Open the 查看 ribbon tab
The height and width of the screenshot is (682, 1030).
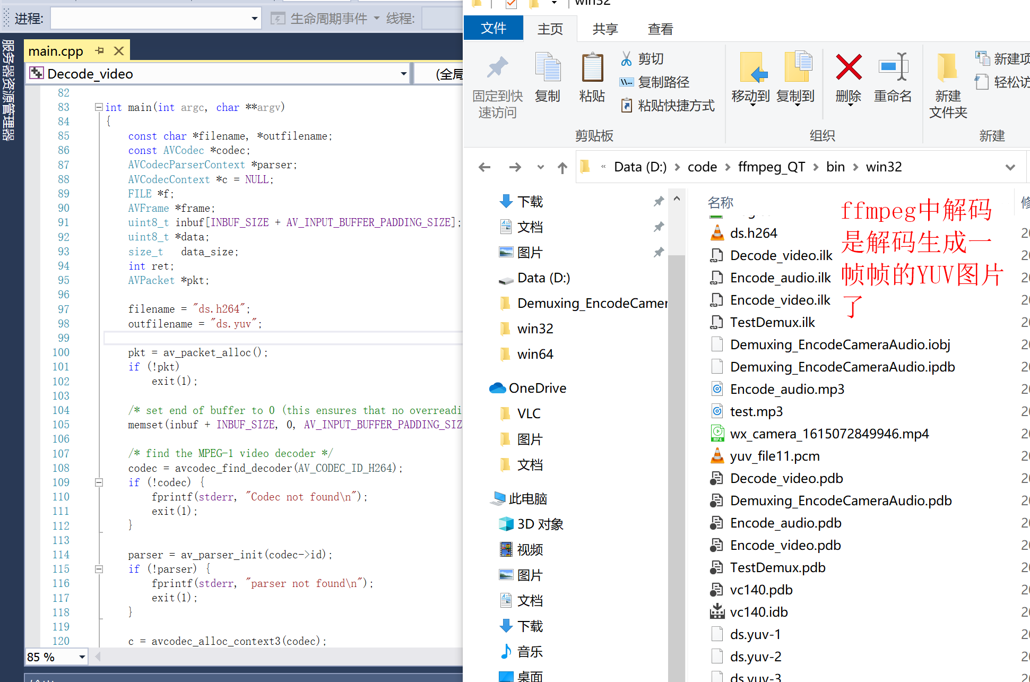(x=660, y=29)
